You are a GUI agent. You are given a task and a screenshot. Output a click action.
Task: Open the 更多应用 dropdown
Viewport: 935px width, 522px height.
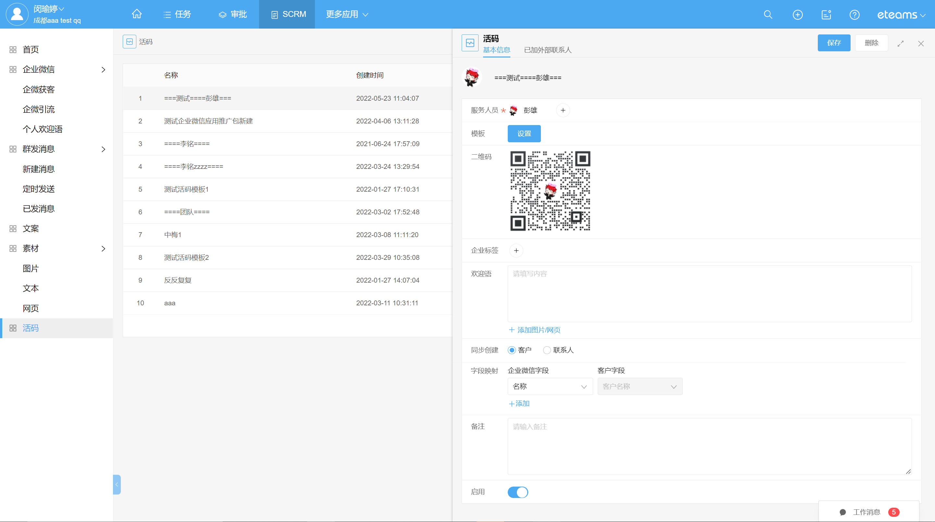(x=347, y=14)
